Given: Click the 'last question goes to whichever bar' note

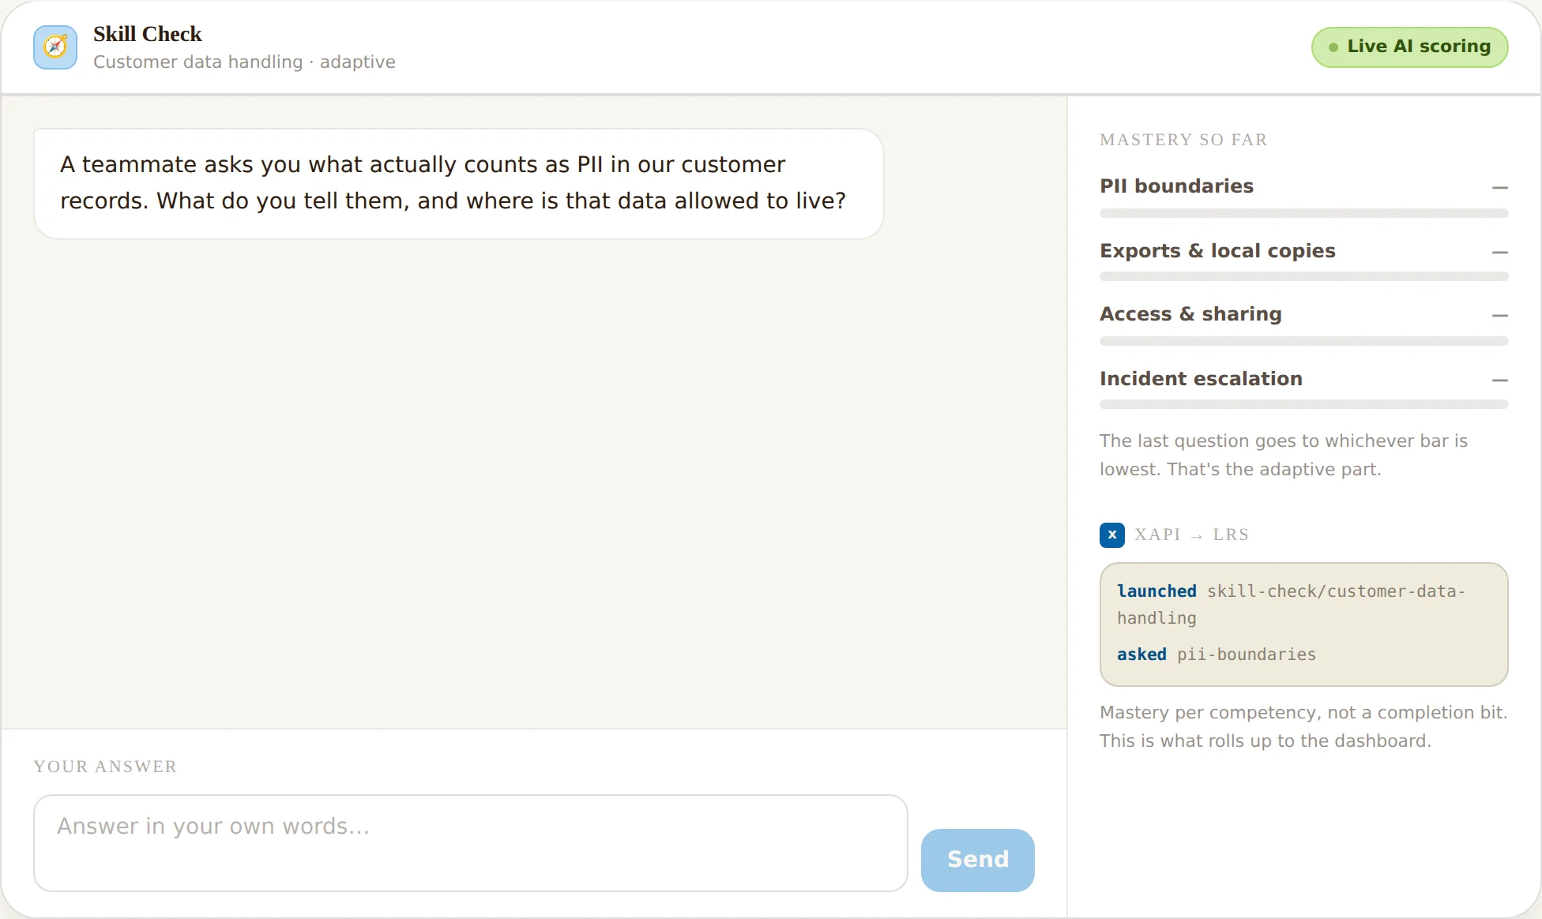Looking at the screenshot, I should click(1284, 455).
